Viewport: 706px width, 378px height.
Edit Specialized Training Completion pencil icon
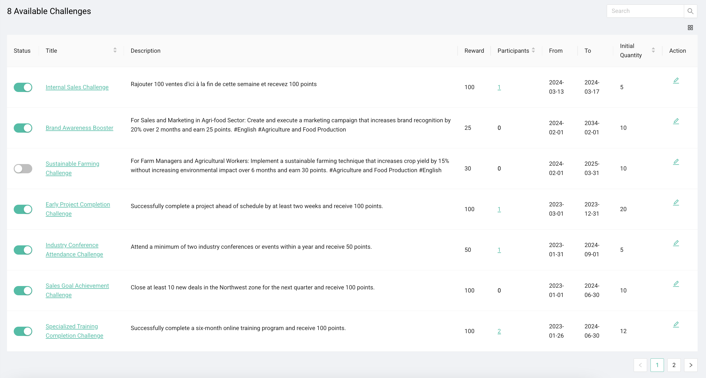[676, 325]
